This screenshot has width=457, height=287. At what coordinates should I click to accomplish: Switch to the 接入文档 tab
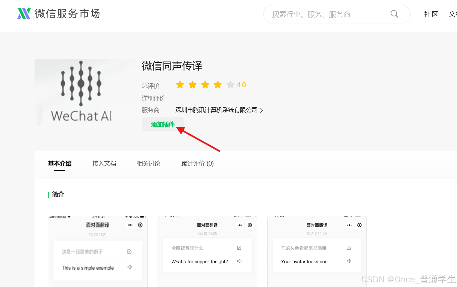pos(104,164)
